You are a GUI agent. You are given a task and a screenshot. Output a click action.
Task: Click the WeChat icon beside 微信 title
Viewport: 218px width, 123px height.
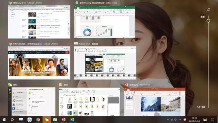point(10,85)
